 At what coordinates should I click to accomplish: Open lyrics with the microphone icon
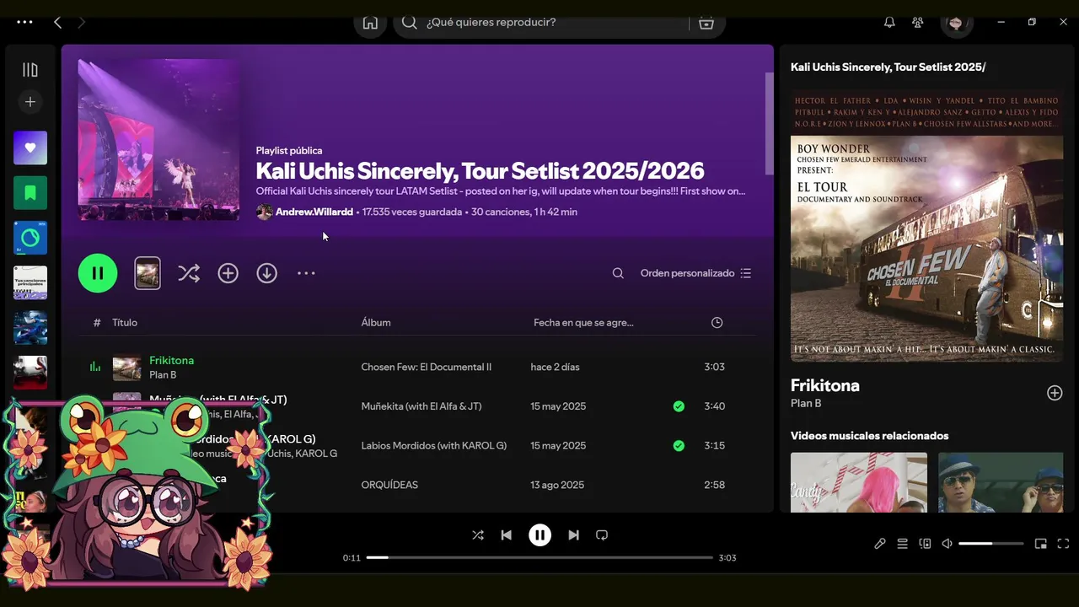coord(880,544)
